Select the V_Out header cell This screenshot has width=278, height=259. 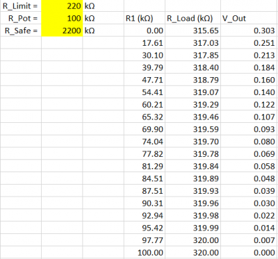[249, 18]
